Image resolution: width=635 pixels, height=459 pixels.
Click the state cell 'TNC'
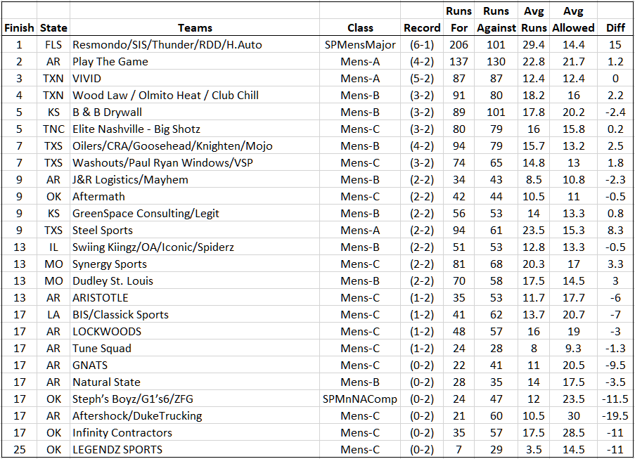[53, 129]
